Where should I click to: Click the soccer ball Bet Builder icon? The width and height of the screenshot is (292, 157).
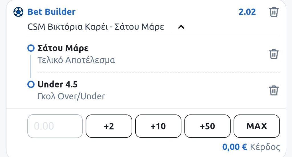19,12
